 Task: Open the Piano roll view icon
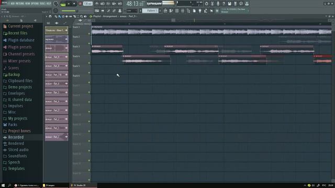[171, 10]
